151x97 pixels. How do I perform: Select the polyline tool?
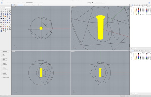pyautogui.click(x=5, y=10)
